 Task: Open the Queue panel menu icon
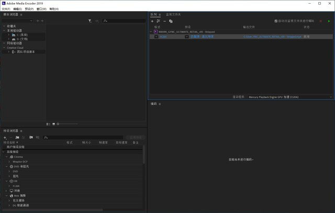(x=160, y=15)
